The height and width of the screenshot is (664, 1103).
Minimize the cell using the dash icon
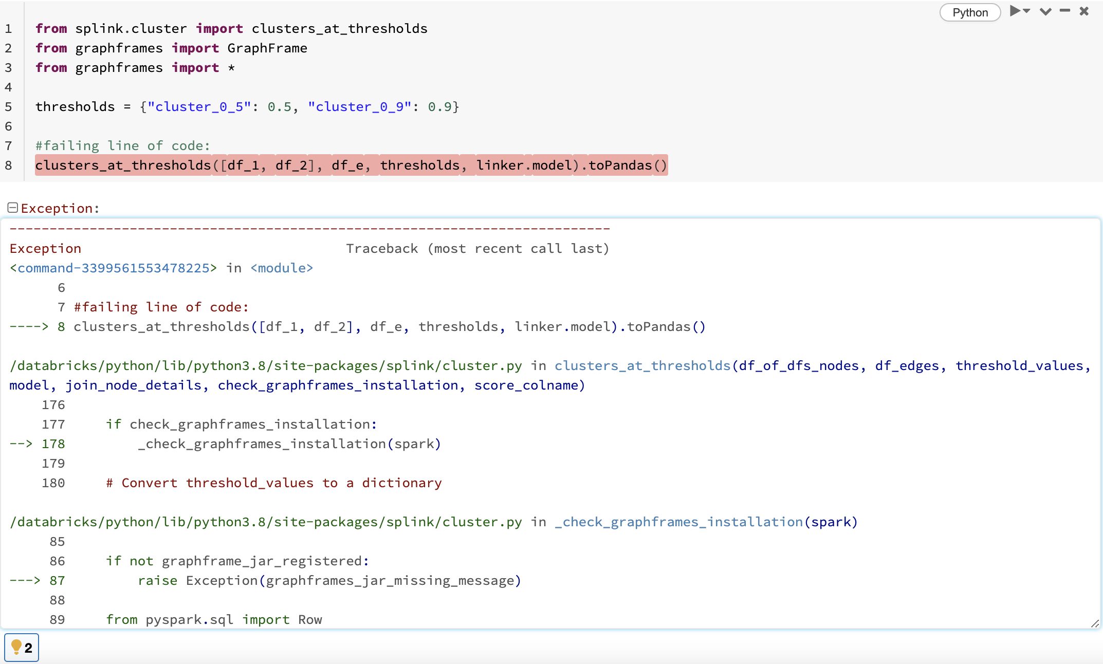(1064, 11)
